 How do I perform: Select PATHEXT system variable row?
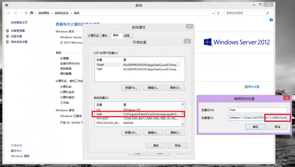pyautogui.click(x=138, y=119)
